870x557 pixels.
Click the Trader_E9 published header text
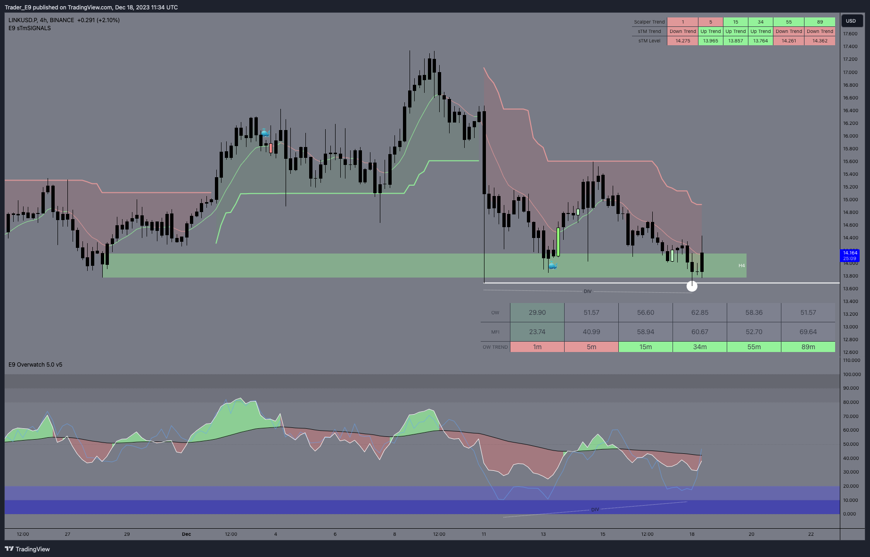pyautogui.click(x=91, y=8)
